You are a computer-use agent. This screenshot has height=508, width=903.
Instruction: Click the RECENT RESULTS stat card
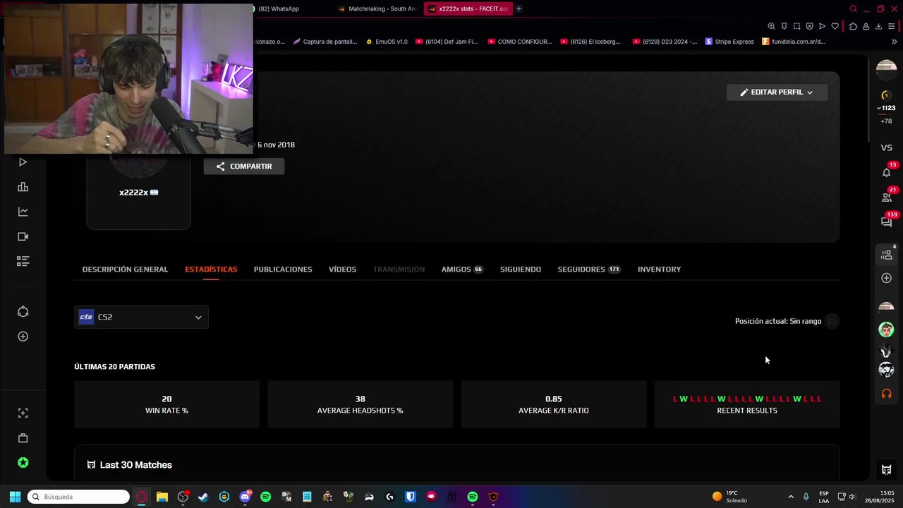point(747,404)
